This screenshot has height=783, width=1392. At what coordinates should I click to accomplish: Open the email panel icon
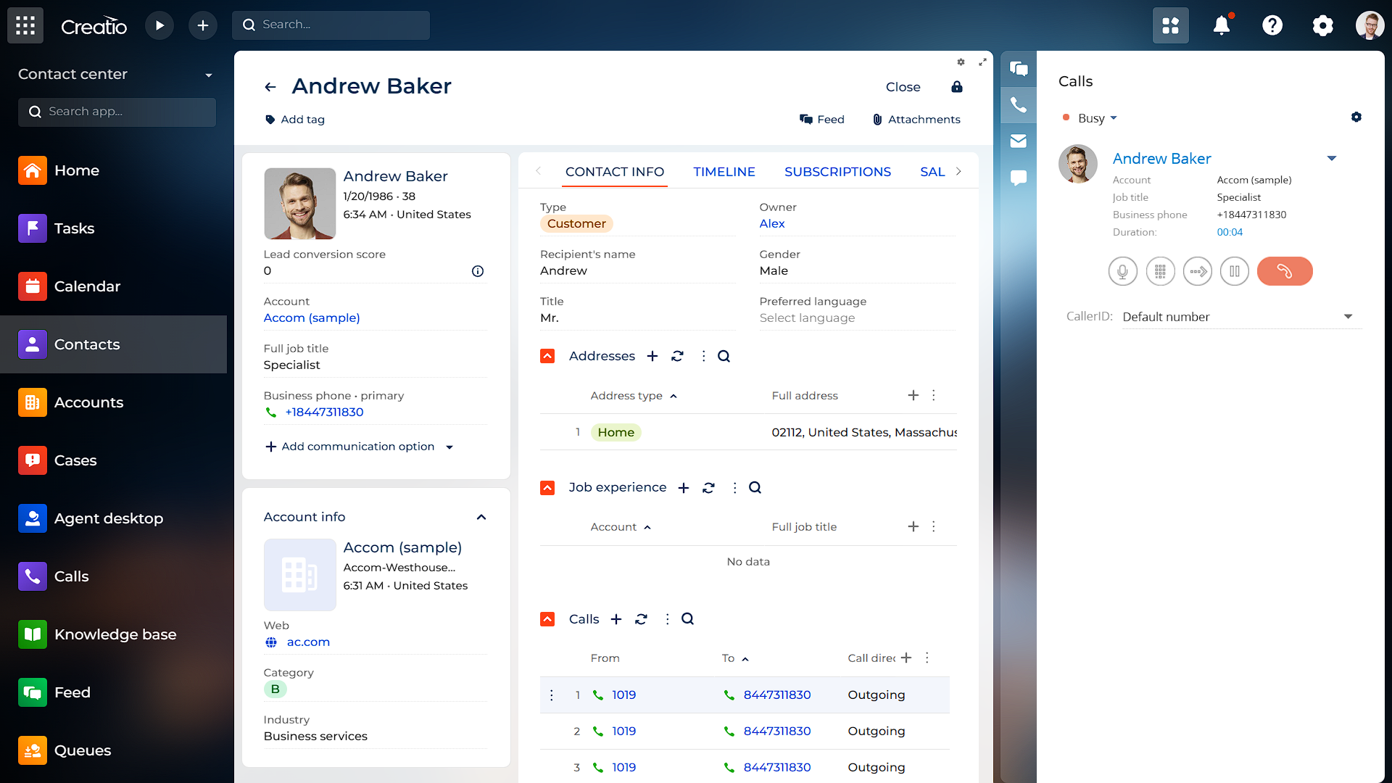1019,141
